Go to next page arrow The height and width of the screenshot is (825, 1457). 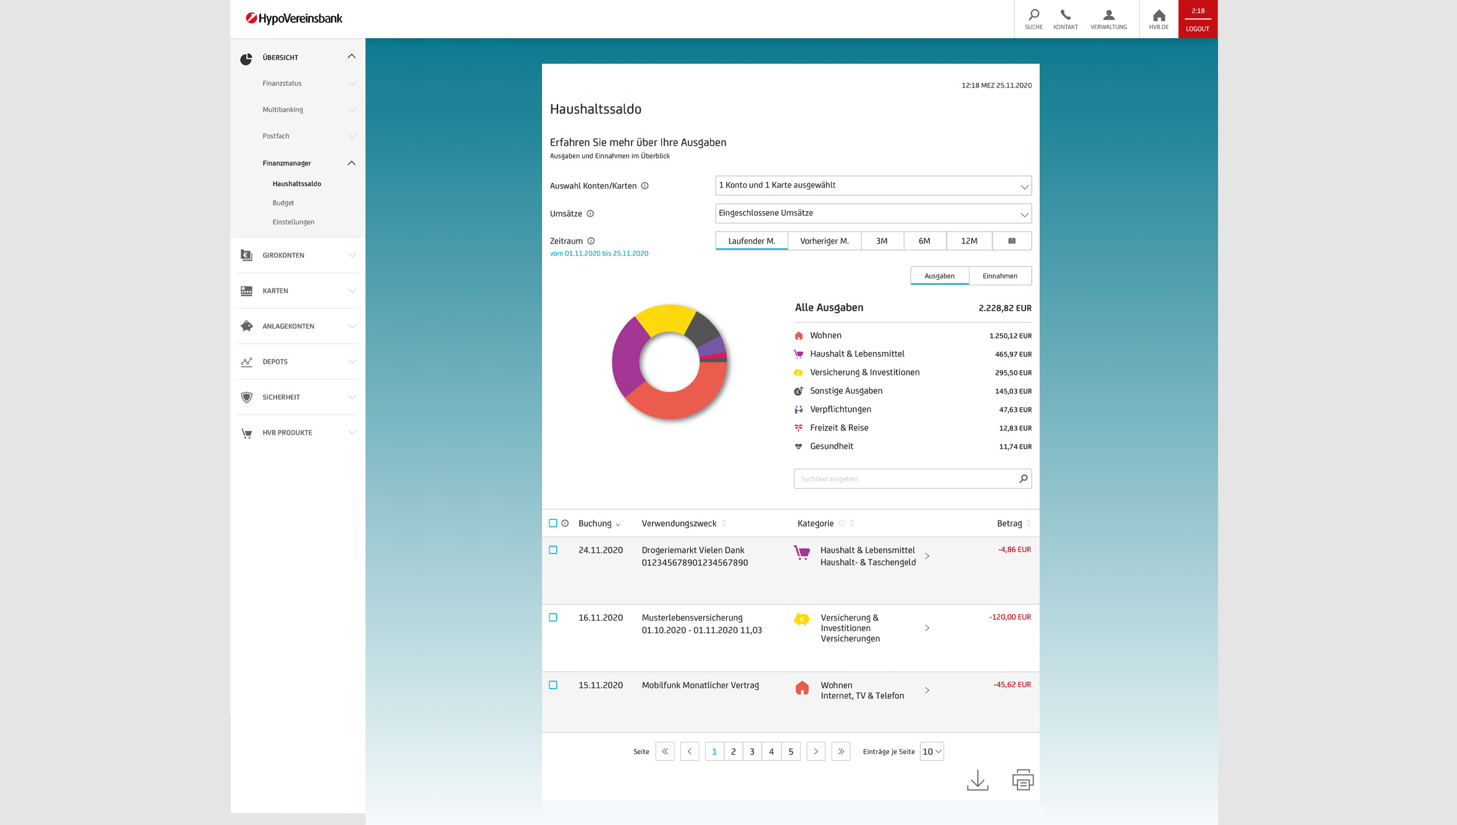tap(816, 752)
